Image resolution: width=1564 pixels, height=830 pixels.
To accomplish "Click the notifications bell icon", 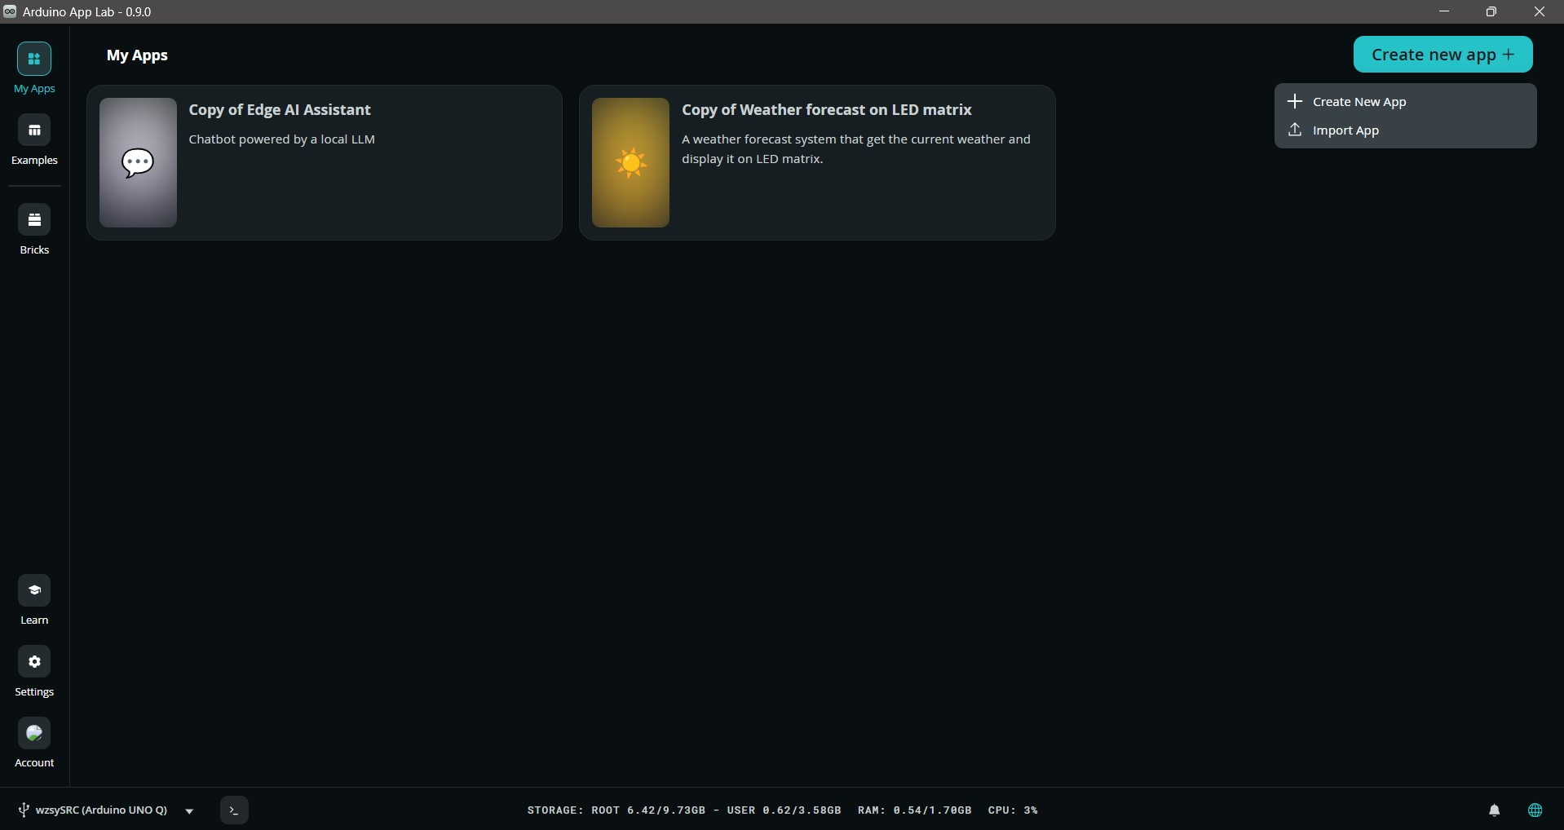I will click(x=1495, y=810).
